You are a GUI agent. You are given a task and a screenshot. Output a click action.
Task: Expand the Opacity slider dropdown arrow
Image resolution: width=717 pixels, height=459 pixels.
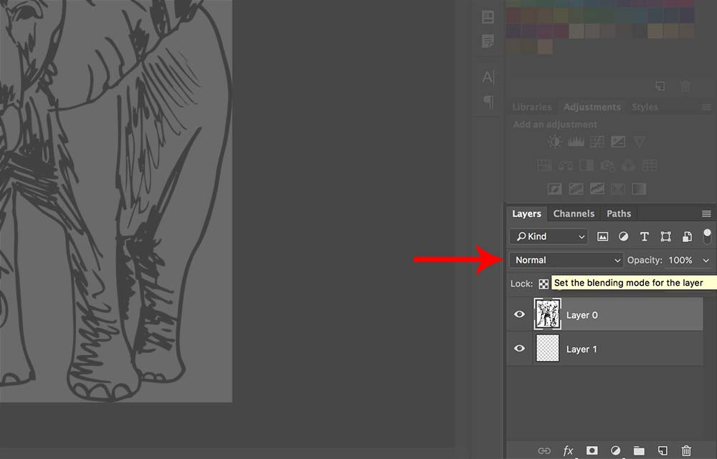pos(706,260)
